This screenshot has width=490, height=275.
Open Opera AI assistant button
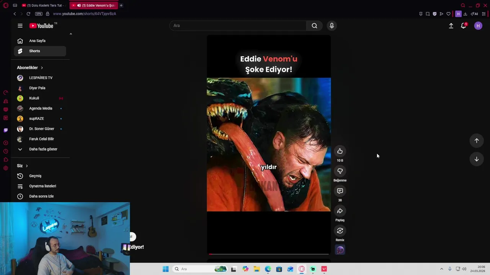pos(474,14)
